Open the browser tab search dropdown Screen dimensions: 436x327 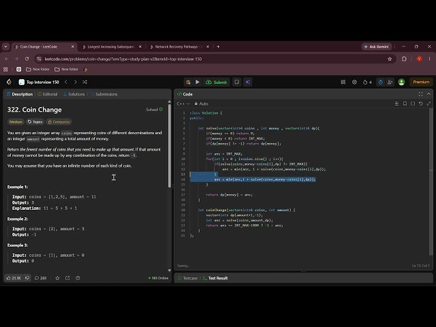[5, 47]
